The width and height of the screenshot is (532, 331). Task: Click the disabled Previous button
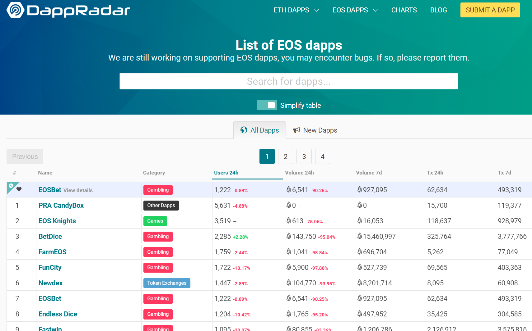point(25,156)
